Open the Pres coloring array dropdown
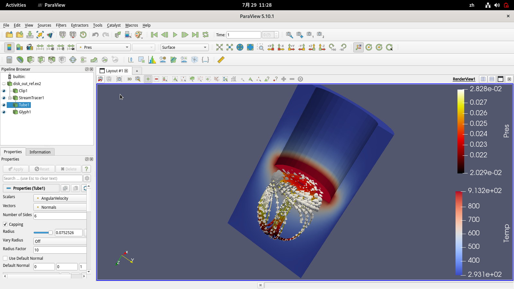This screenshot has width=514, height=289. pyautogui.click(x=104, y=48)
